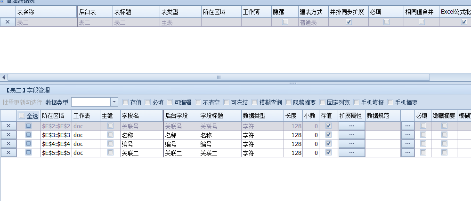
Task: Click the X icon on 关联号 field row
Action: click(x=8, y=126)
